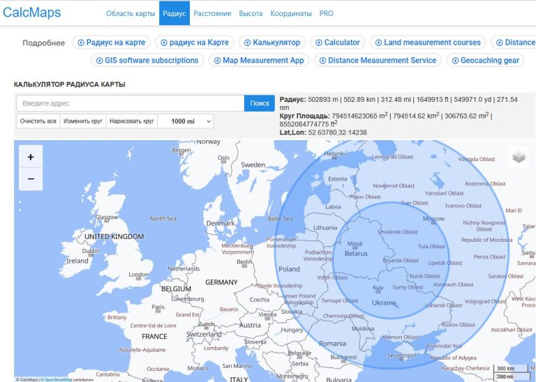This screenshot has height=382, width=536.
Task: Click the Lat,Lon coordinates value text
Action: (337, 132)
